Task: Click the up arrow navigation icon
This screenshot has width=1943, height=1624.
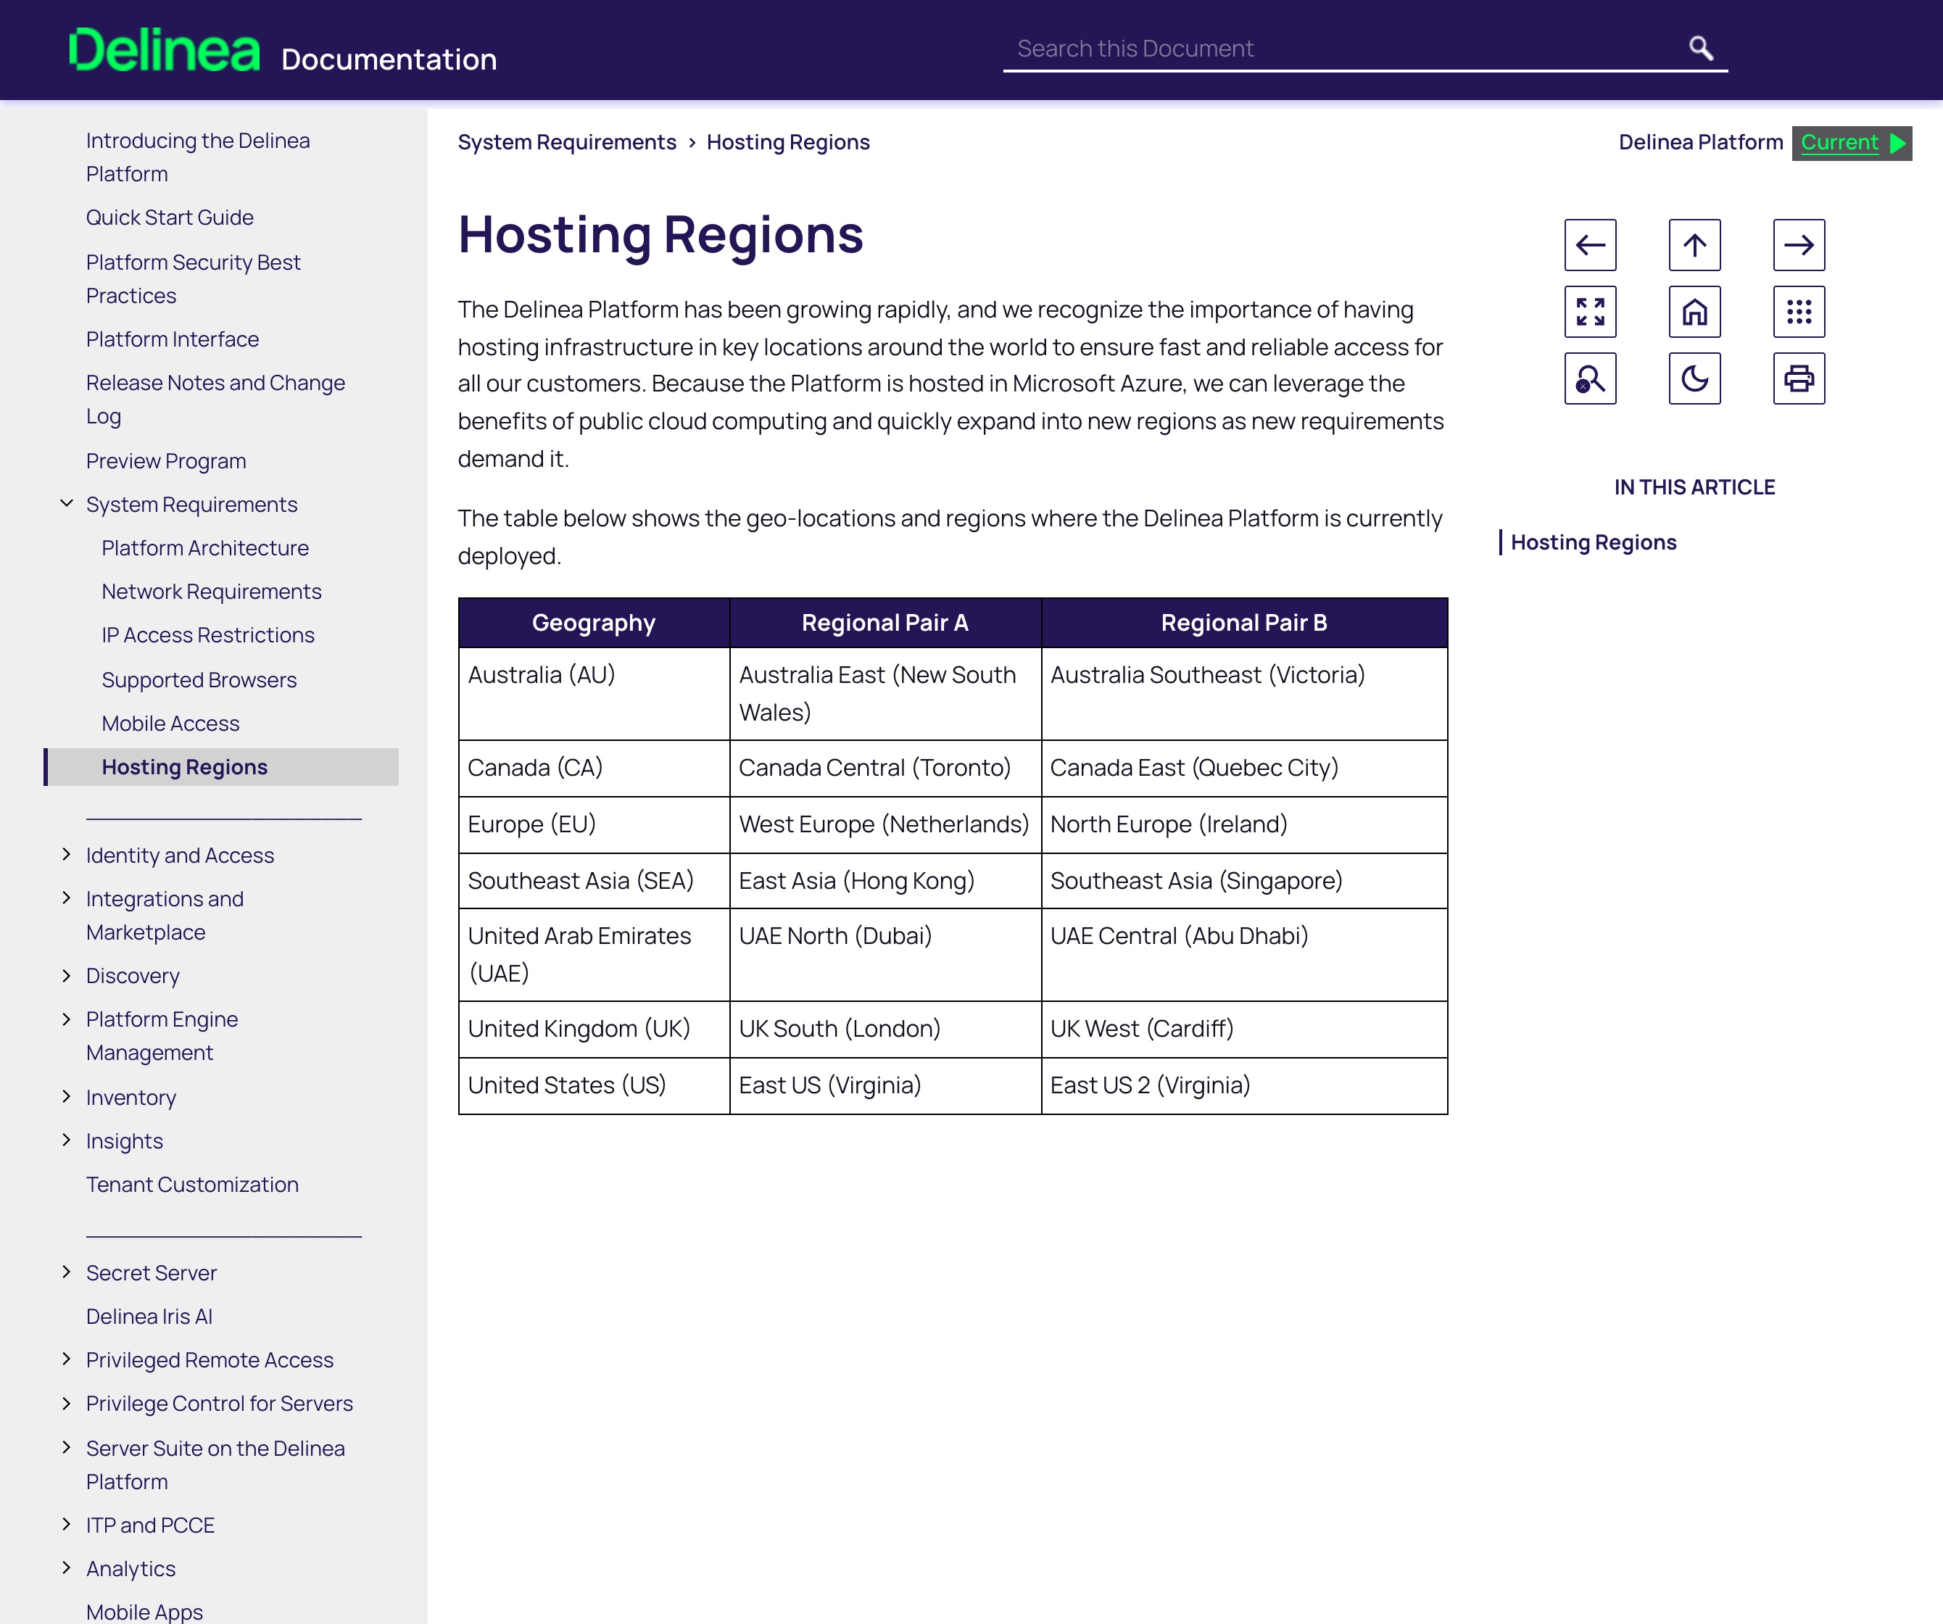Action: (x=1694, y=245)
